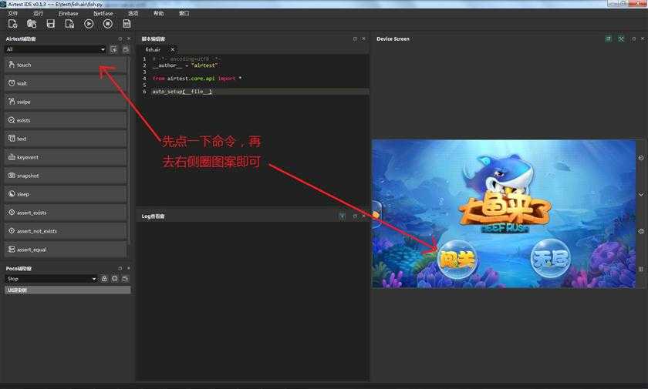648x389 pixels.
Task: Click the Device Screen tools wrench icon
Action: coord(621,39)
